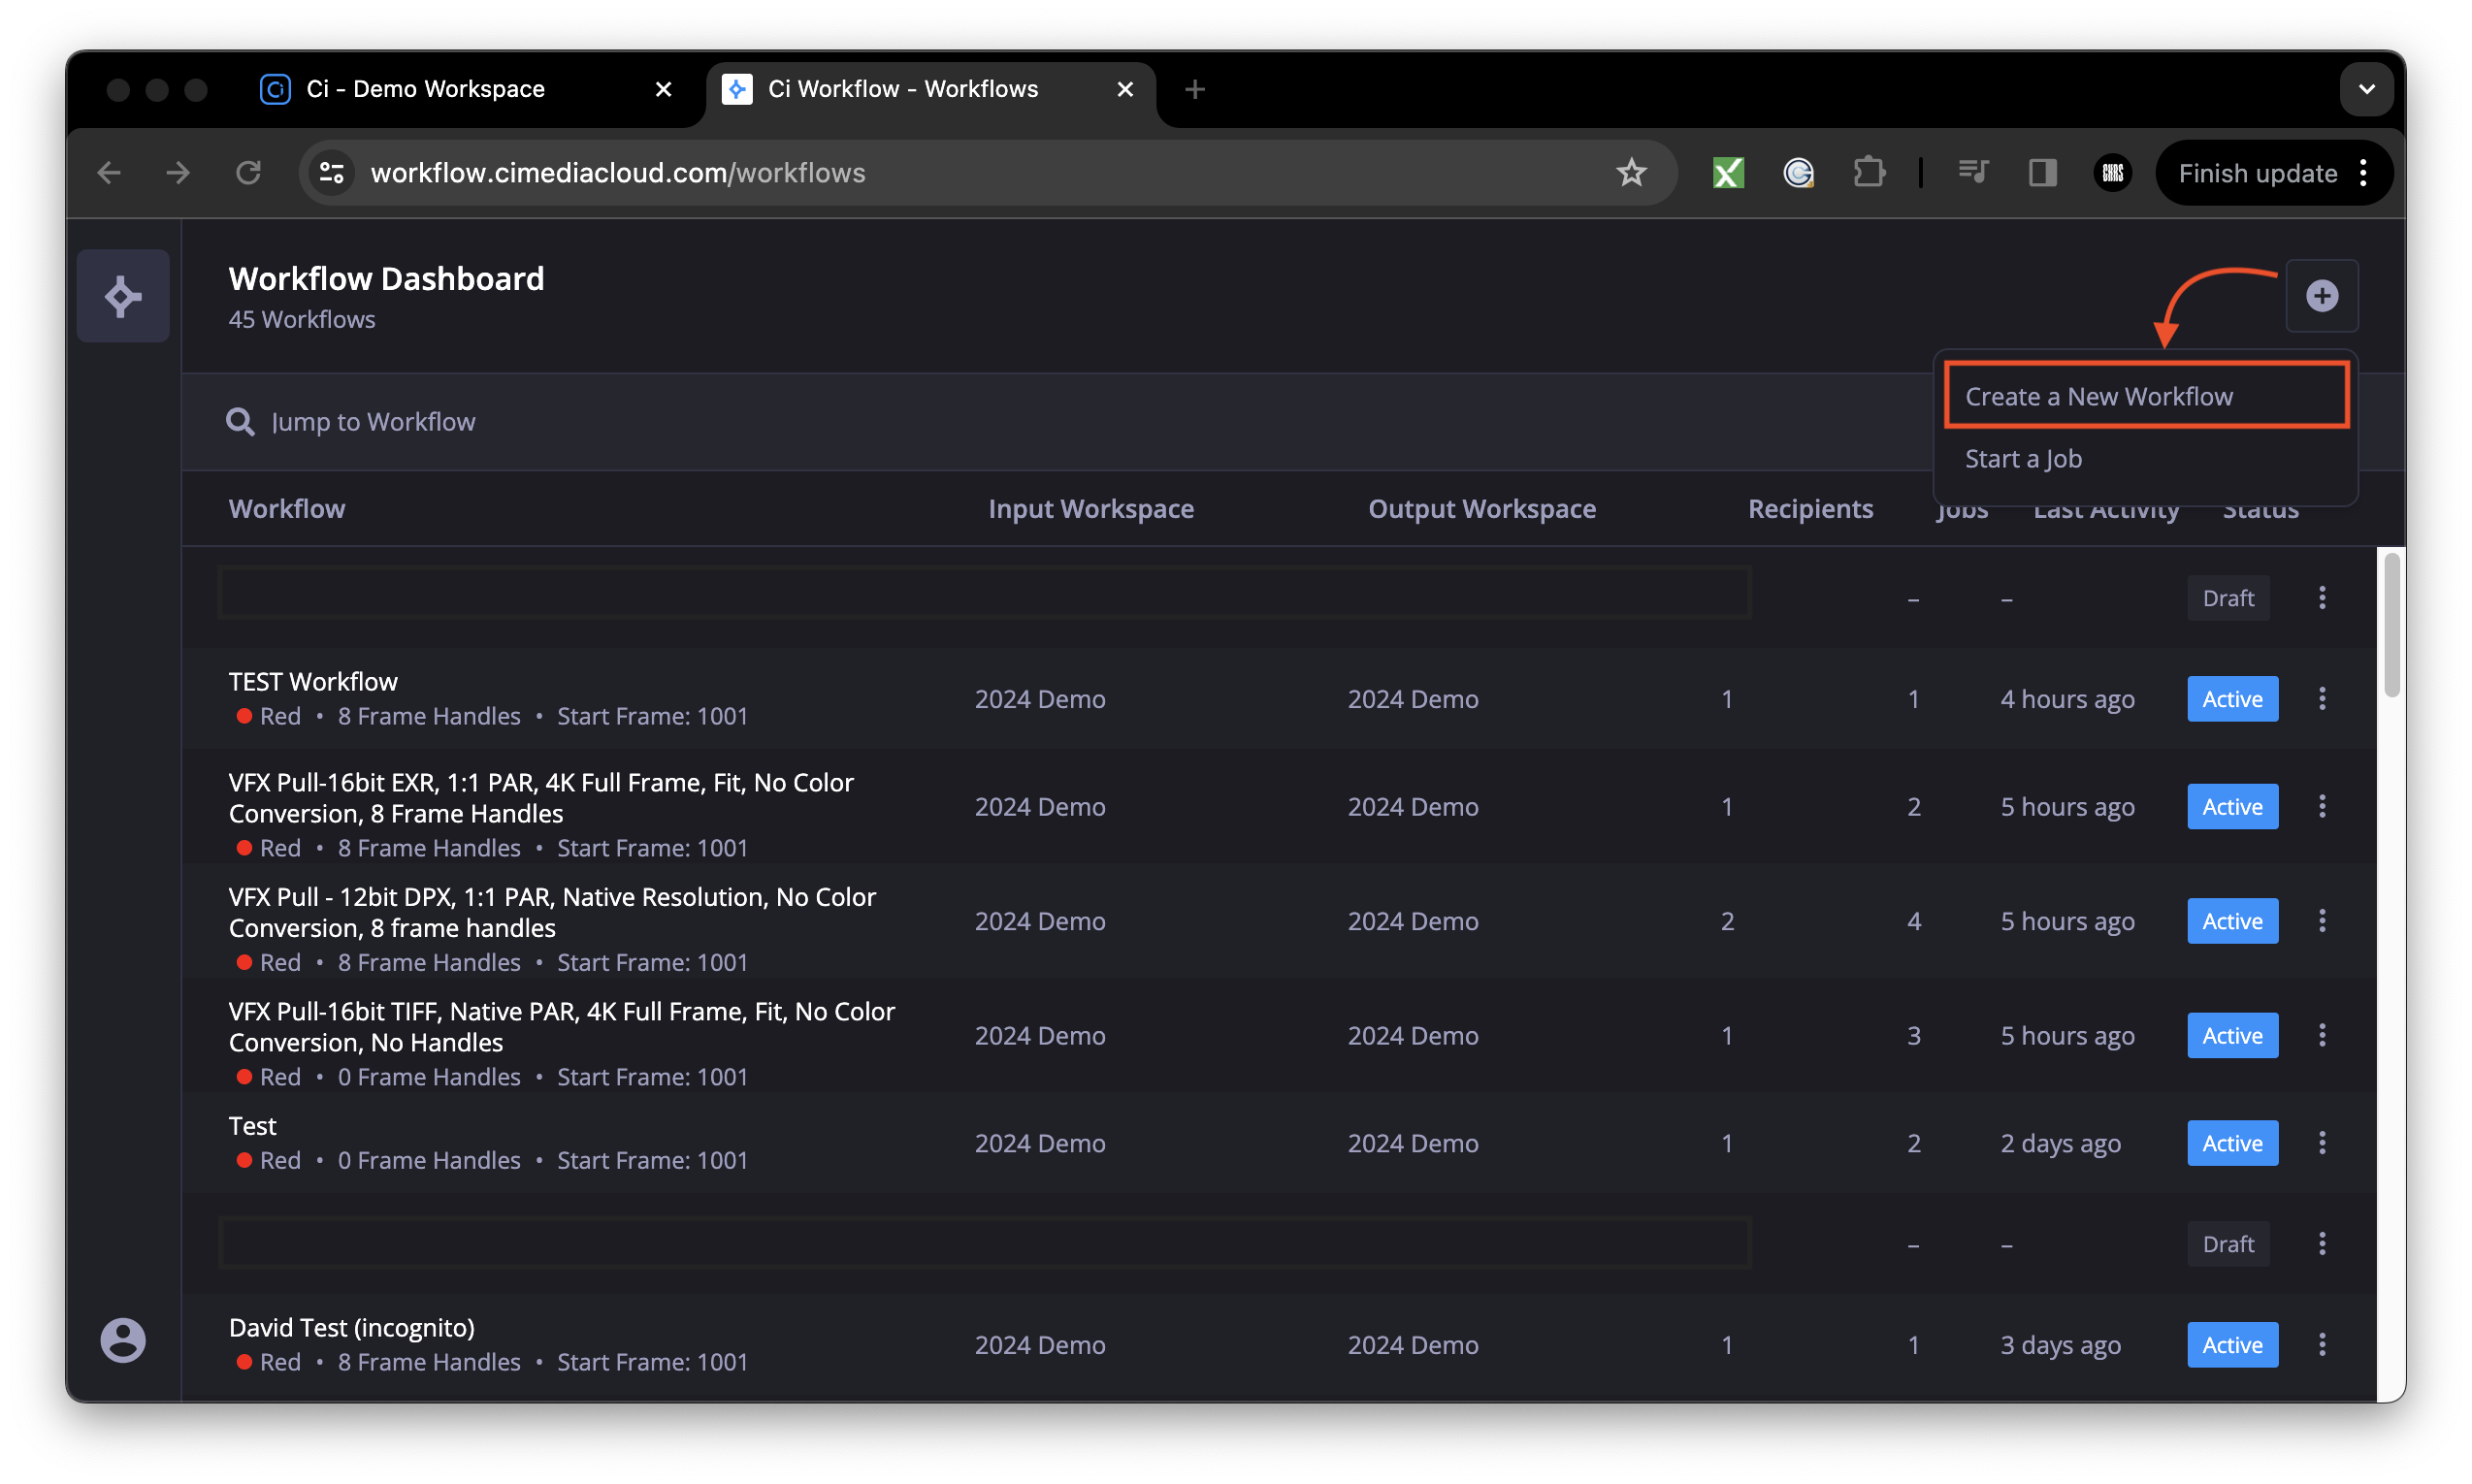Bookmark this page with the star icon
Screen dimensions: 2472x1484
1631,172
